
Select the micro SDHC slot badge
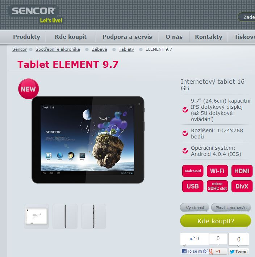(x=217, y=186)
